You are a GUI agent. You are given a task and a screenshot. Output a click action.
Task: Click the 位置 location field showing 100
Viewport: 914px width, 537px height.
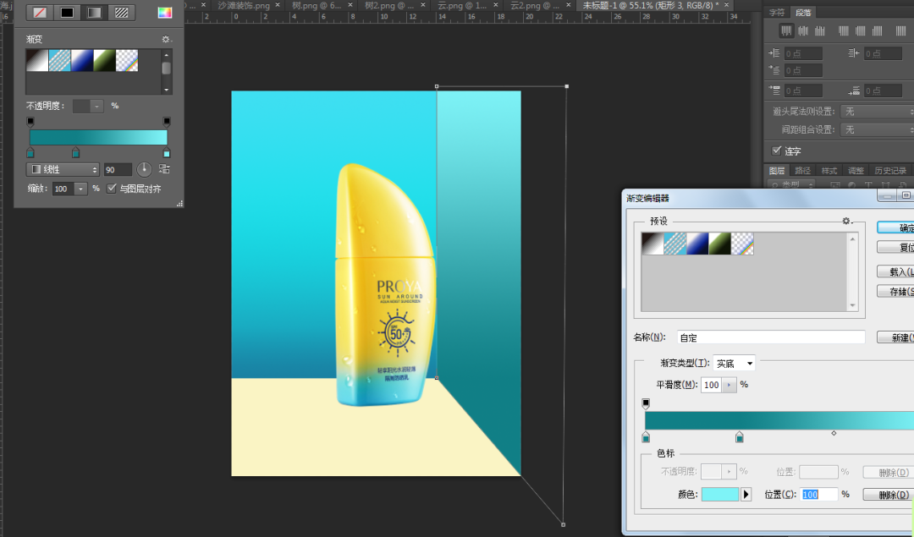[819, 495]
